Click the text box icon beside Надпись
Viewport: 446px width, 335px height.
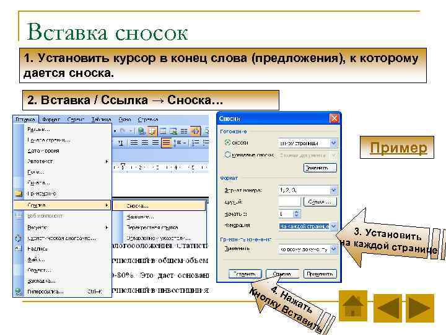(18, 248)
